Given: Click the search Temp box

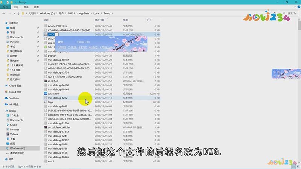Looking at the screenshot, I should (x=291, y=14).
